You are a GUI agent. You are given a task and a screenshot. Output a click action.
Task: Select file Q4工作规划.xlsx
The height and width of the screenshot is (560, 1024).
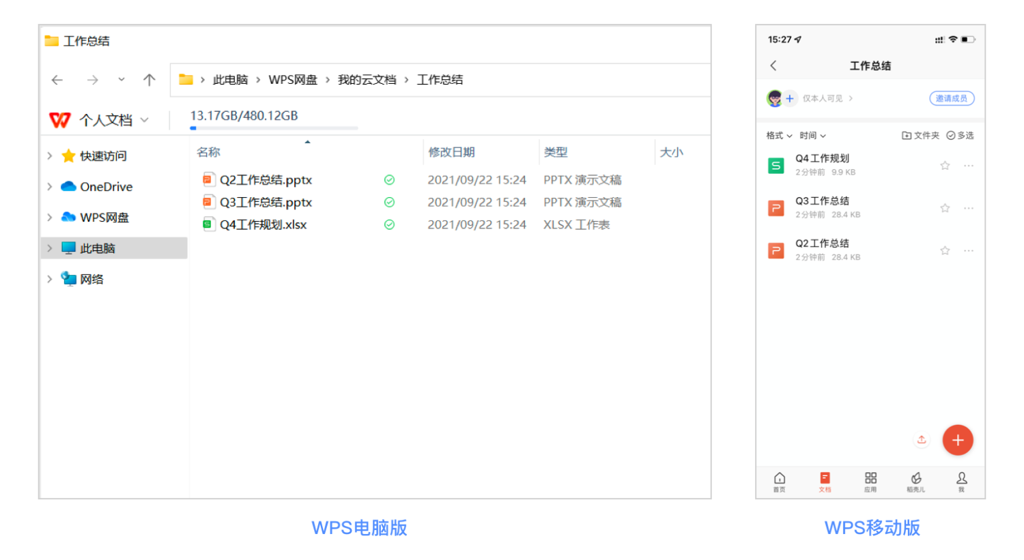coord(263,225)
